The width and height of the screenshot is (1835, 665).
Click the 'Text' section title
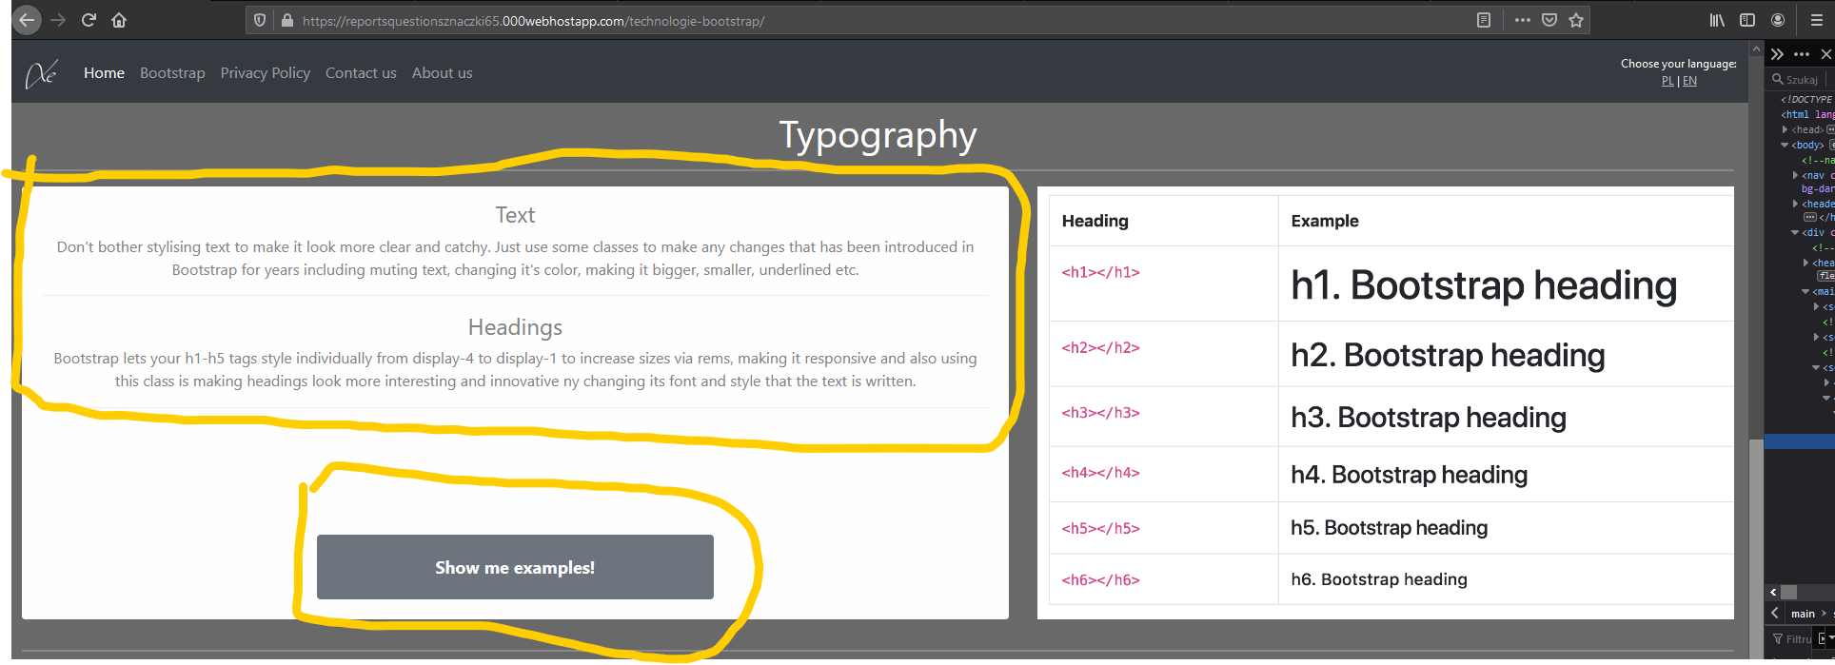(x=515, y=215)
